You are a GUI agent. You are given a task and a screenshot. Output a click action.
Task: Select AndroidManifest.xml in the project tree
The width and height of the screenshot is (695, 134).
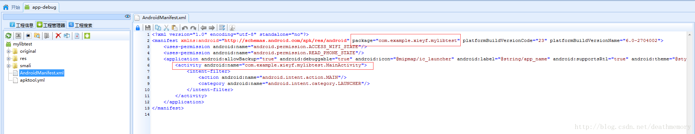[42, 73]
